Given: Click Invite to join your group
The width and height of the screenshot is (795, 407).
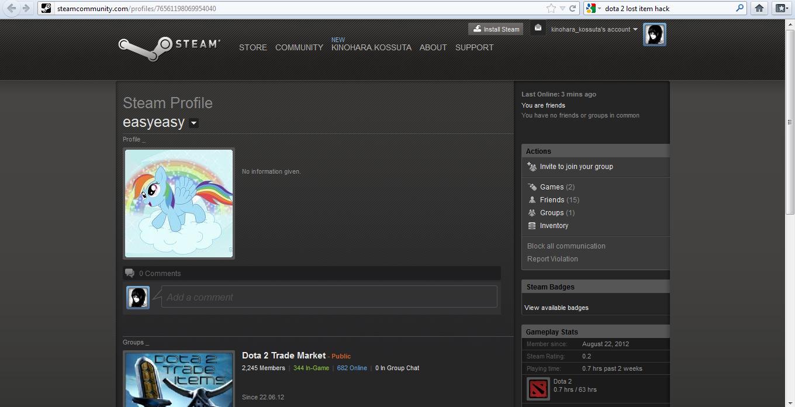Looking at the screenshot, I should click(576, 167).
